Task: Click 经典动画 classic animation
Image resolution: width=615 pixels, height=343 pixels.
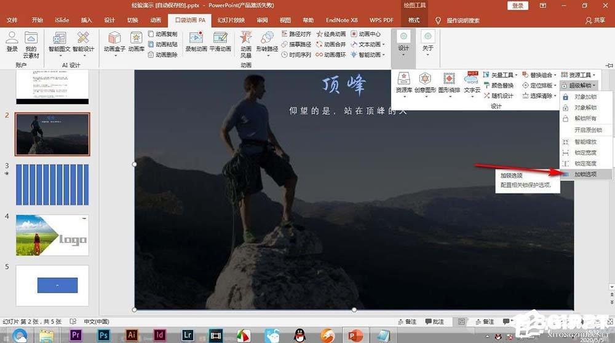Action: (331, 34)
